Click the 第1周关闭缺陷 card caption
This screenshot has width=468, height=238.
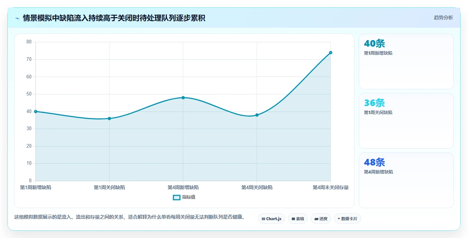pos(378,113)
